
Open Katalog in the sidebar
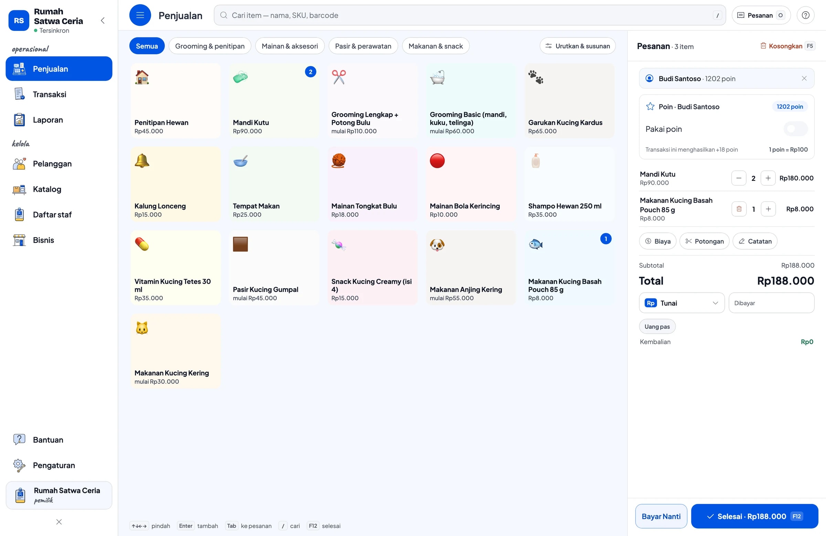pos(59,189)
